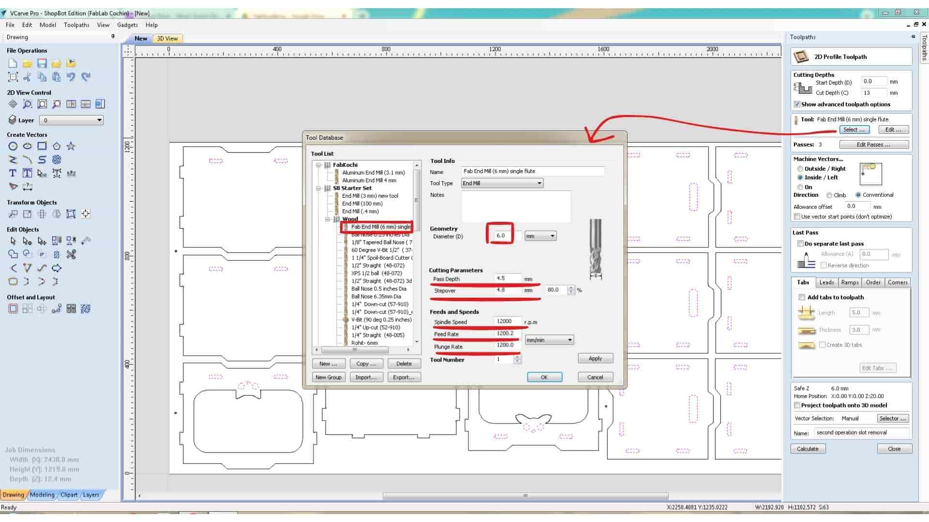
Task: Pick the Draw Text tool
Action: (x=13, y=173)
